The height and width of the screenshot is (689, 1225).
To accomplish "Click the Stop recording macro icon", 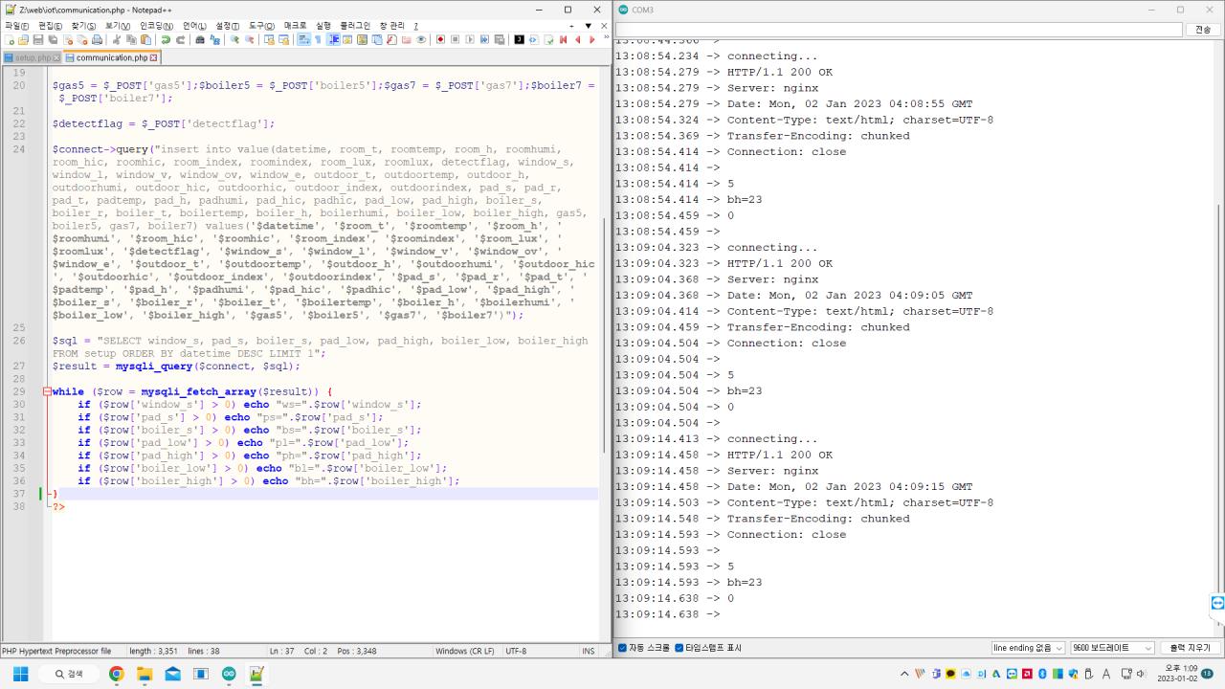I will [455, 40].
